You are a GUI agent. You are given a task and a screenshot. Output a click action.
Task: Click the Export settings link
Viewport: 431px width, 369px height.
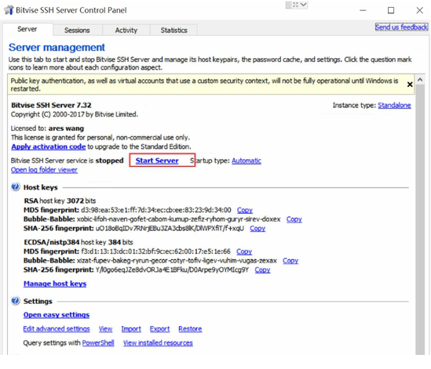tap(159, 329)
